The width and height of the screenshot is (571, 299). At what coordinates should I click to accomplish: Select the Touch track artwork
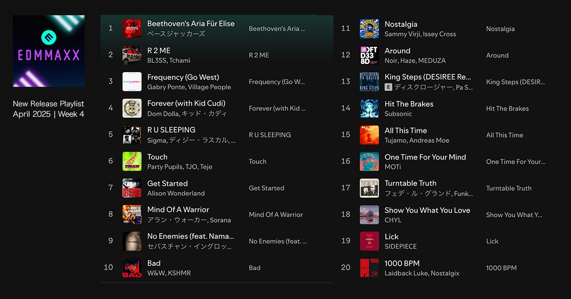pyautogui.click(x=132, y=161)
